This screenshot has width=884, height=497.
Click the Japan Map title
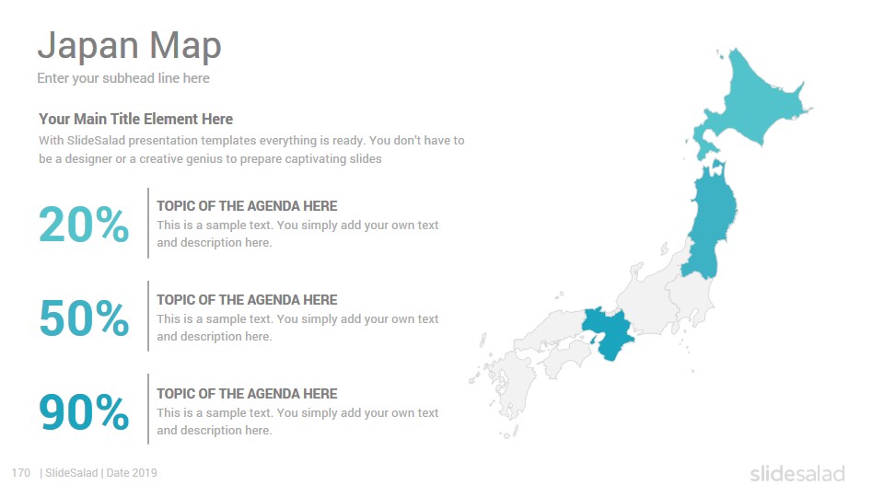pos(129,46)
